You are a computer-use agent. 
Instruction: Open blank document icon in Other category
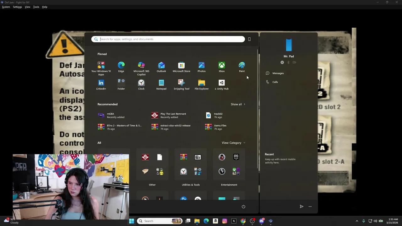click(160, 157)
